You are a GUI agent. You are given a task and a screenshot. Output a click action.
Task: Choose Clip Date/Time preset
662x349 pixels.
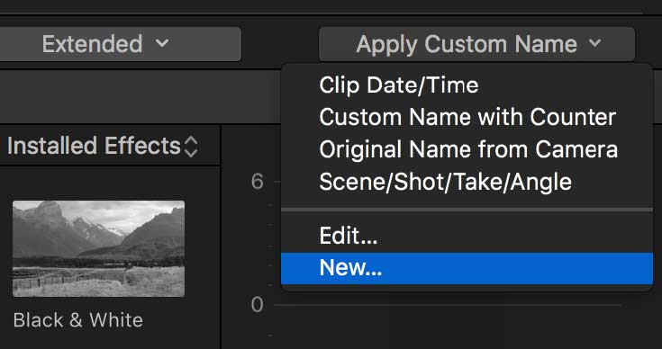tap(467, 85)
